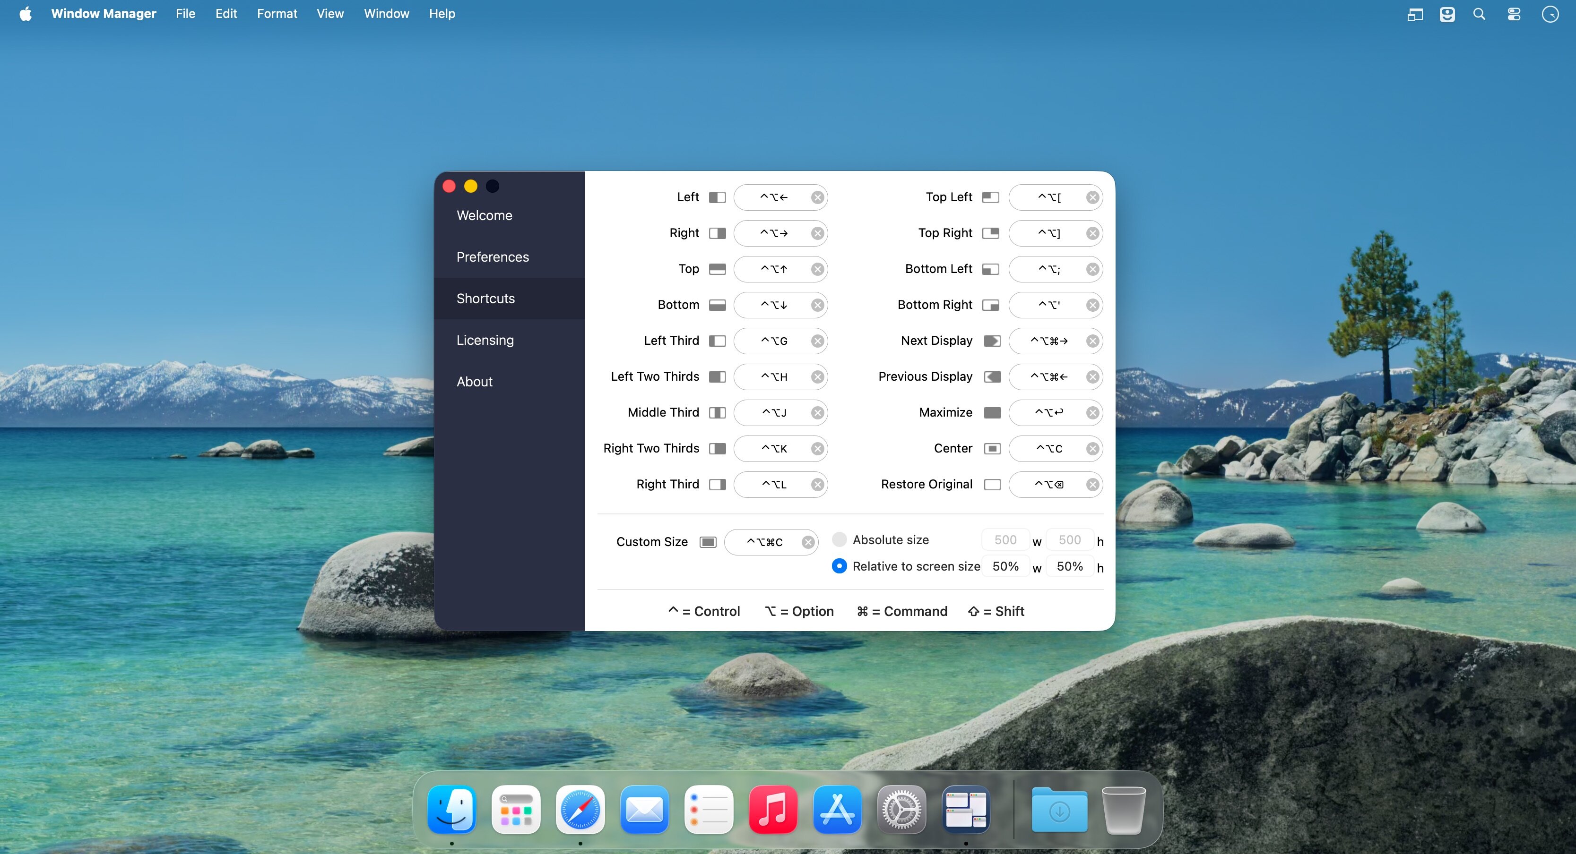Viewport: 1576px width, 854px height.
Task: Open the Window menu in the menu bar
Action: tap(386, 13)
